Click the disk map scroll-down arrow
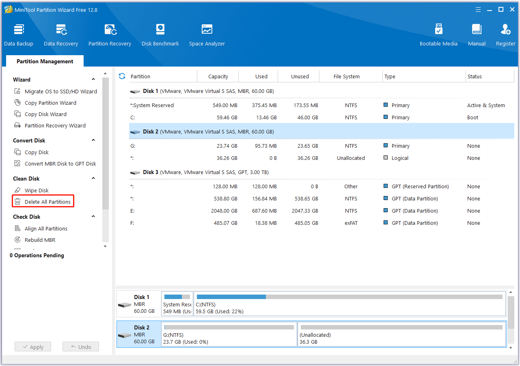Screen dimensions: 520x366 coord(511,347)
